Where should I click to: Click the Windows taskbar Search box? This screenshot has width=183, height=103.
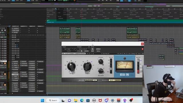[x=53, y=100]
